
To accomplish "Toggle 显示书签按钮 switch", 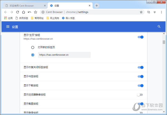I will tap(141, 76).
